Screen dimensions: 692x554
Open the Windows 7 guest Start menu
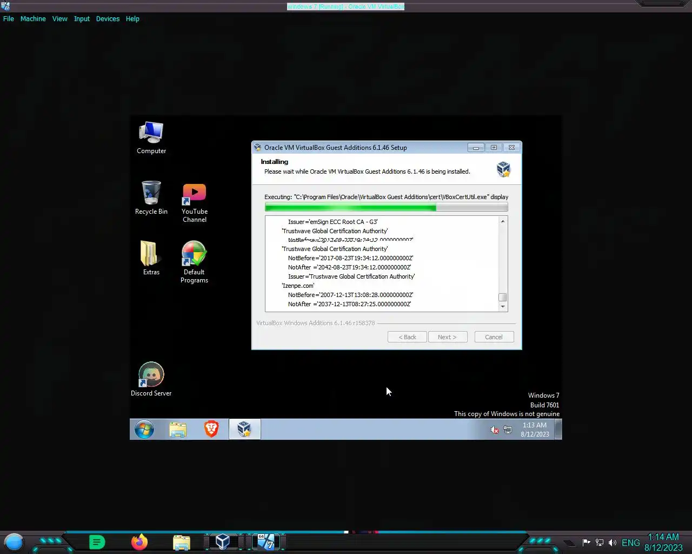click(x=144, y=430)
